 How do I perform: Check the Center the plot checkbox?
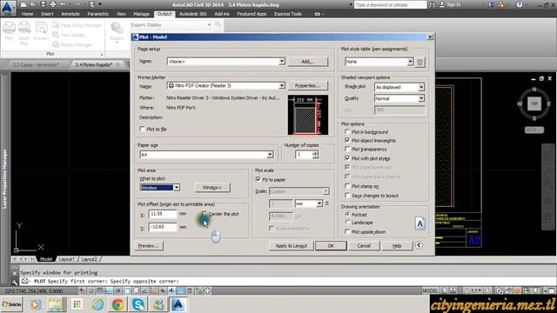pos(205,214)
